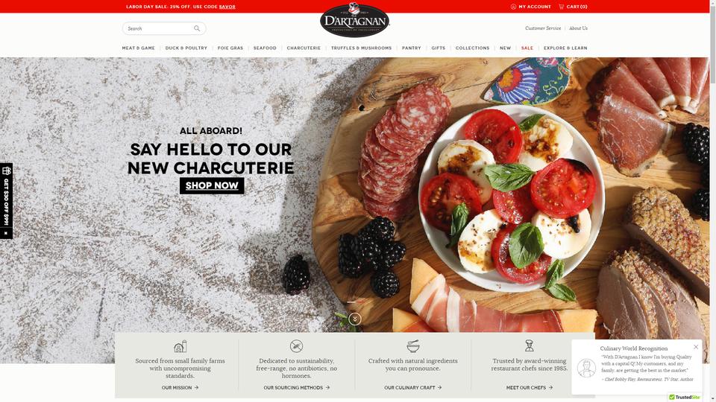Open the Meat & Game menu
Image resolution: width=716 pixels, height=402 pixels.
[139, 48]
